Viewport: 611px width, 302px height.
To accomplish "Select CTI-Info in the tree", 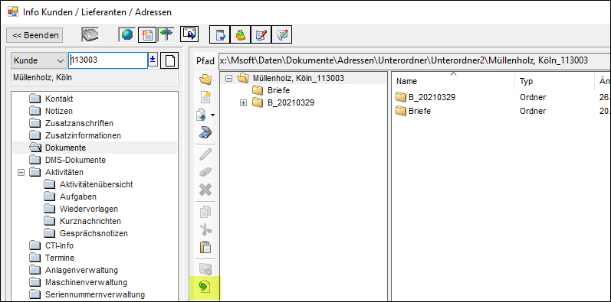I will click(x=59, y=245).
